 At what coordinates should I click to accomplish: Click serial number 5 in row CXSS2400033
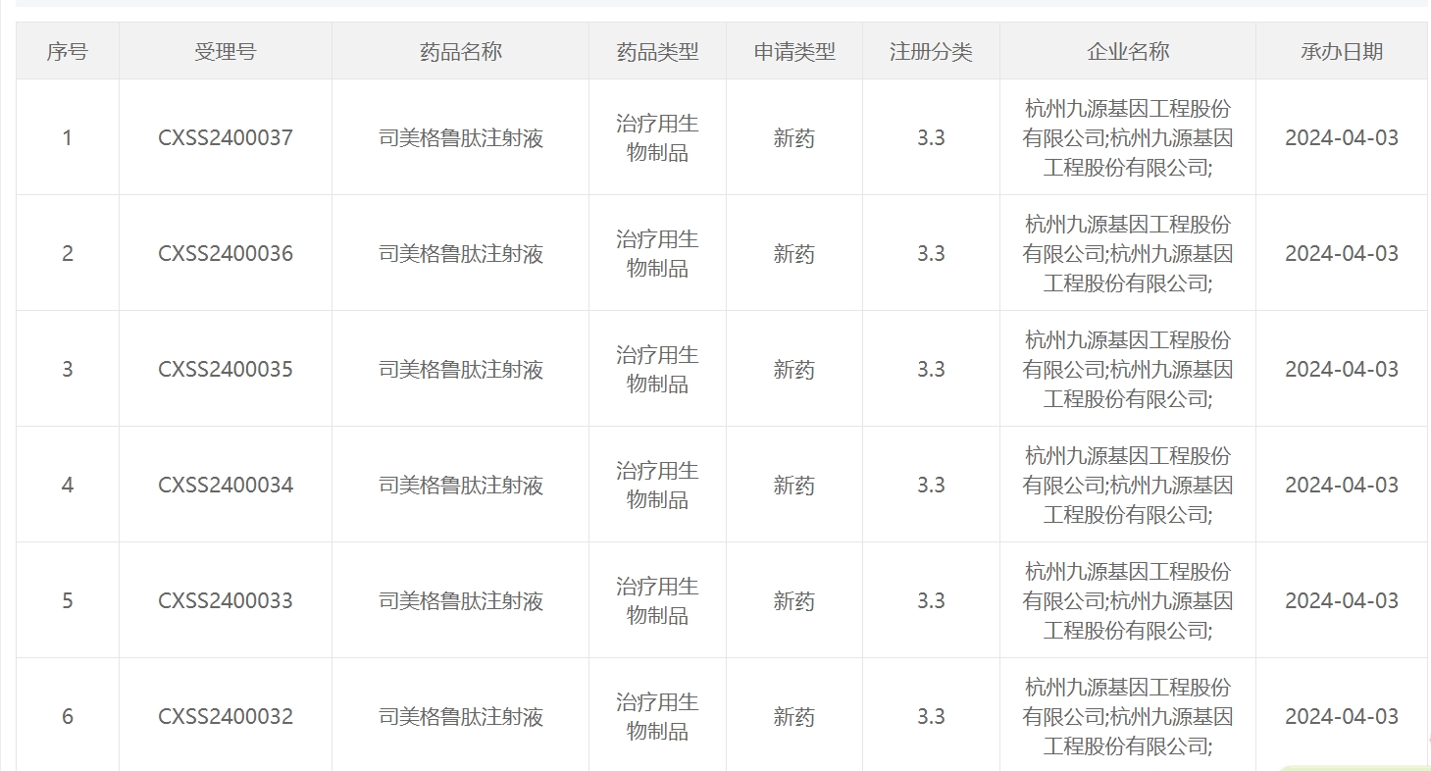point(67,601)
